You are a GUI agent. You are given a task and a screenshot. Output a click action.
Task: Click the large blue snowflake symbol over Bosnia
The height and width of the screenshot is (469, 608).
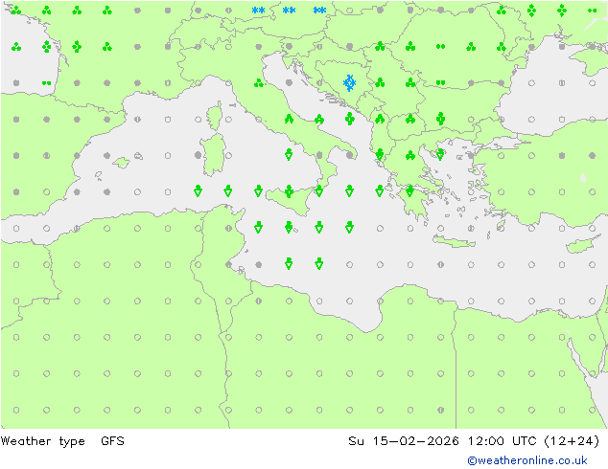pos(349,83)
